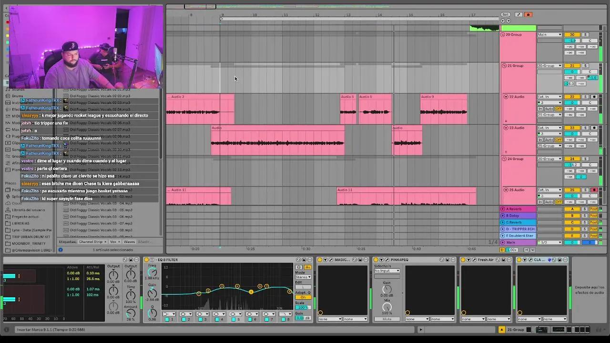
Task: Click the headphone audition icon on EQ Eight
Action: 299,267
